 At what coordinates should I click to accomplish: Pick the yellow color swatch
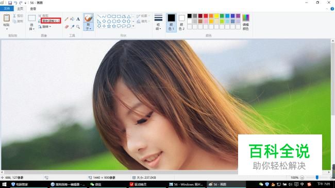click(216, 16)
